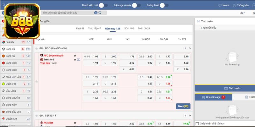The height and width of the screenshot is (127, 255).
Task: Select the Bóng Rổ basketball icon
Action: [3, 56]
